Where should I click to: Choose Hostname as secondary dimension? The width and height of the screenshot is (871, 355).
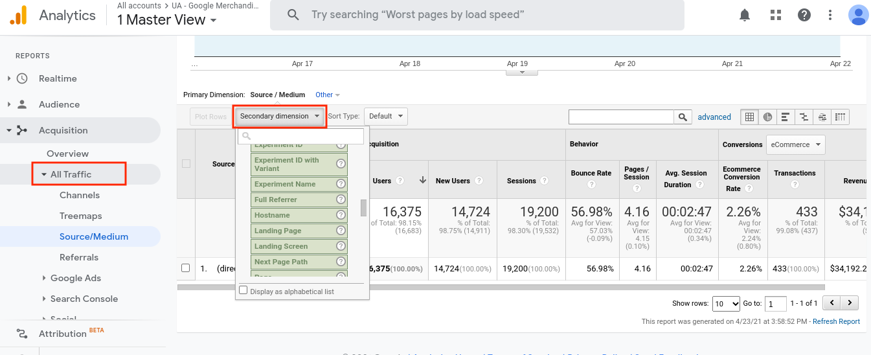click(299, 215)
